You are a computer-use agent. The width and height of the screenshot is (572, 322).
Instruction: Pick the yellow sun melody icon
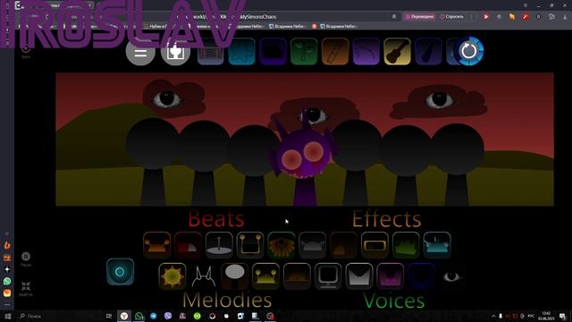pos(172,276)
